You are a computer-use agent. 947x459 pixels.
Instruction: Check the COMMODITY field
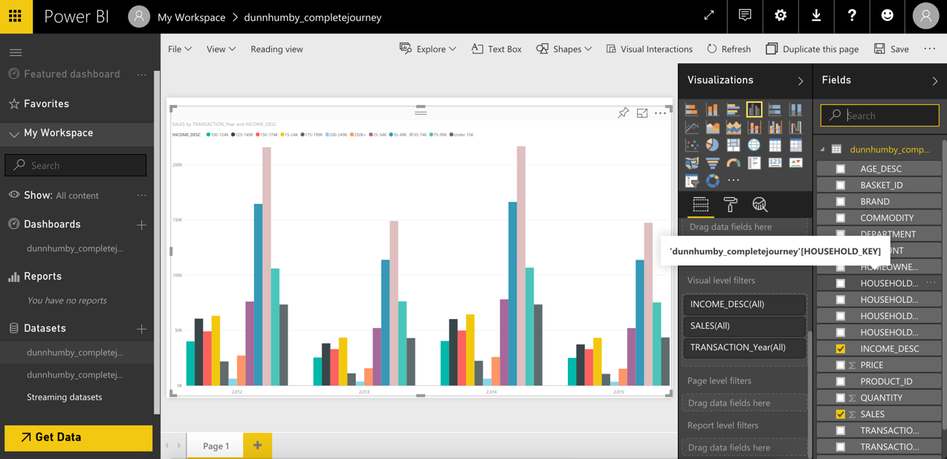pos(841,218)
